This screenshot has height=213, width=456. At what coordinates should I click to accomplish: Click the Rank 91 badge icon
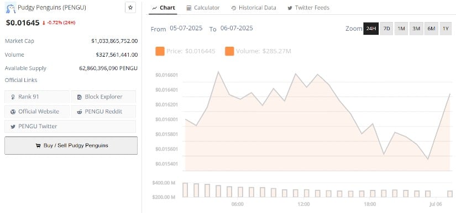point(13,97)
